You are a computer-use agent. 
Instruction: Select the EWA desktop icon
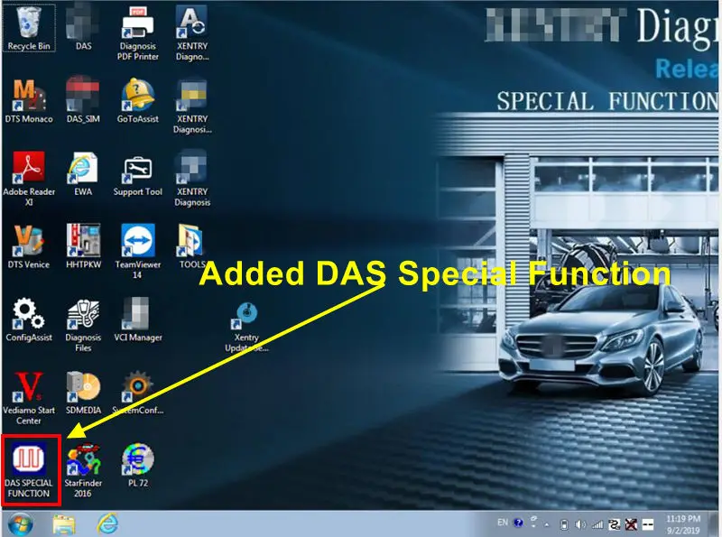click(x=83, y=174)
